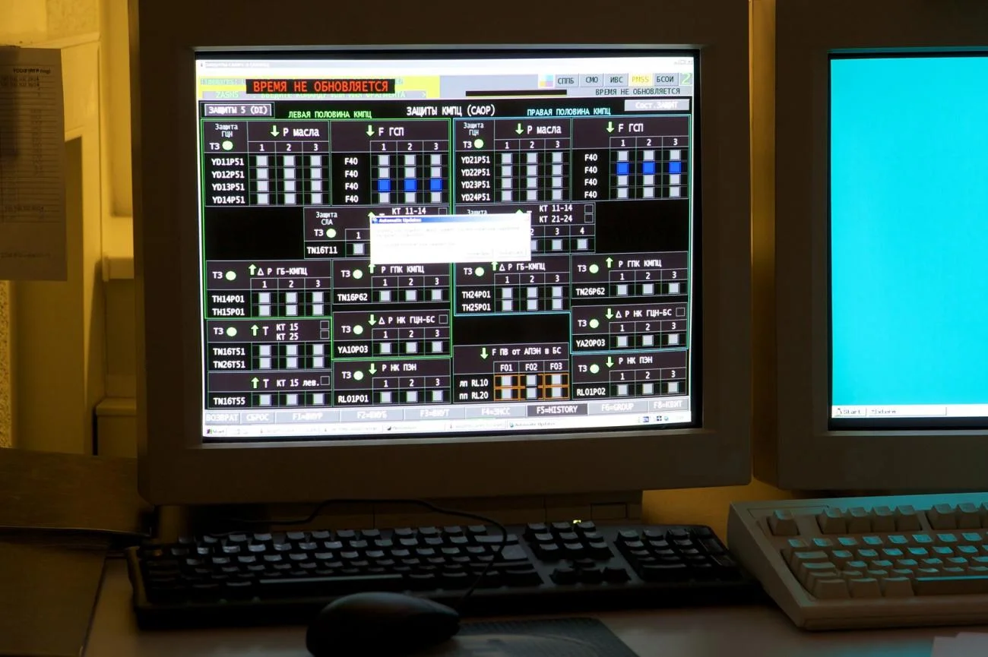Click YD11P51 channel 1 status square
This screenshot has height=657, width=988.
coord(262,162)
